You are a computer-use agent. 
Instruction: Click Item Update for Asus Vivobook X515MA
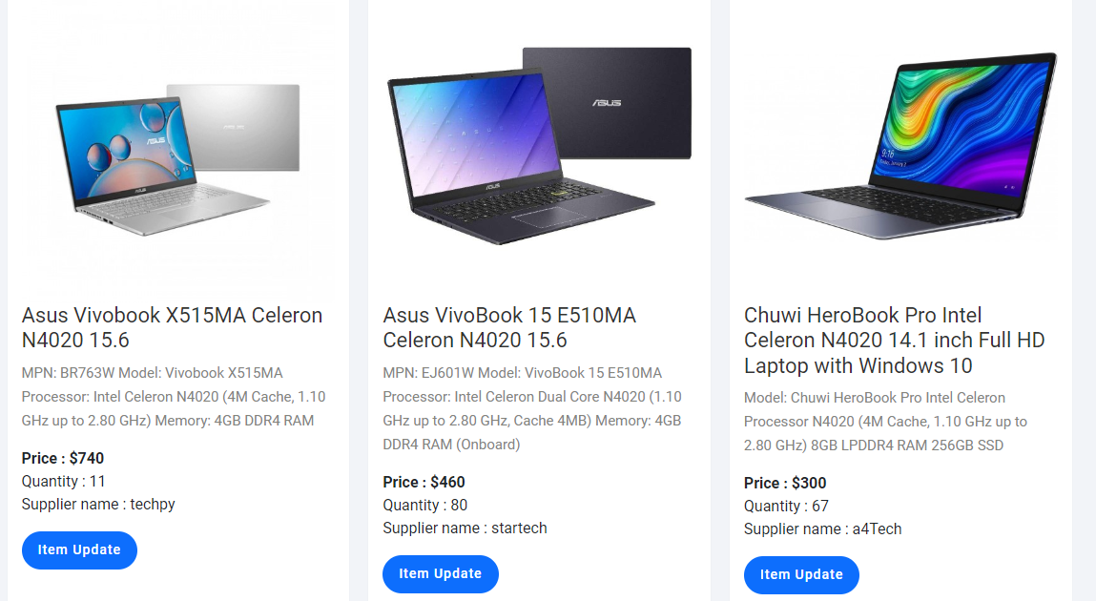tap(79, 550)
